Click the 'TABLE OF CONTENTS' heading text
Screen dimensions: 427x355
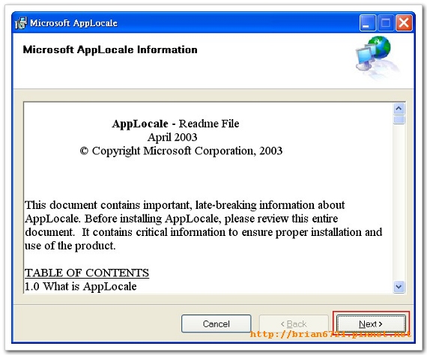click(87, 273)
